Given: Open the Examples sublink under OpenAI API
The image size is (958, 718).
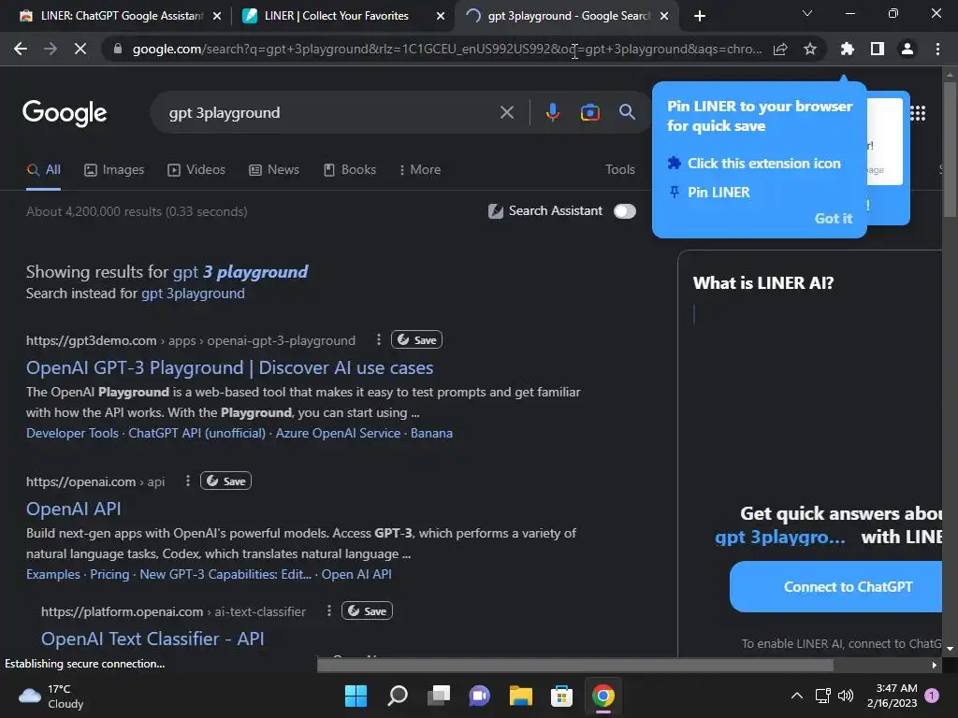Looking at the screenshot, I should point(53,575).
